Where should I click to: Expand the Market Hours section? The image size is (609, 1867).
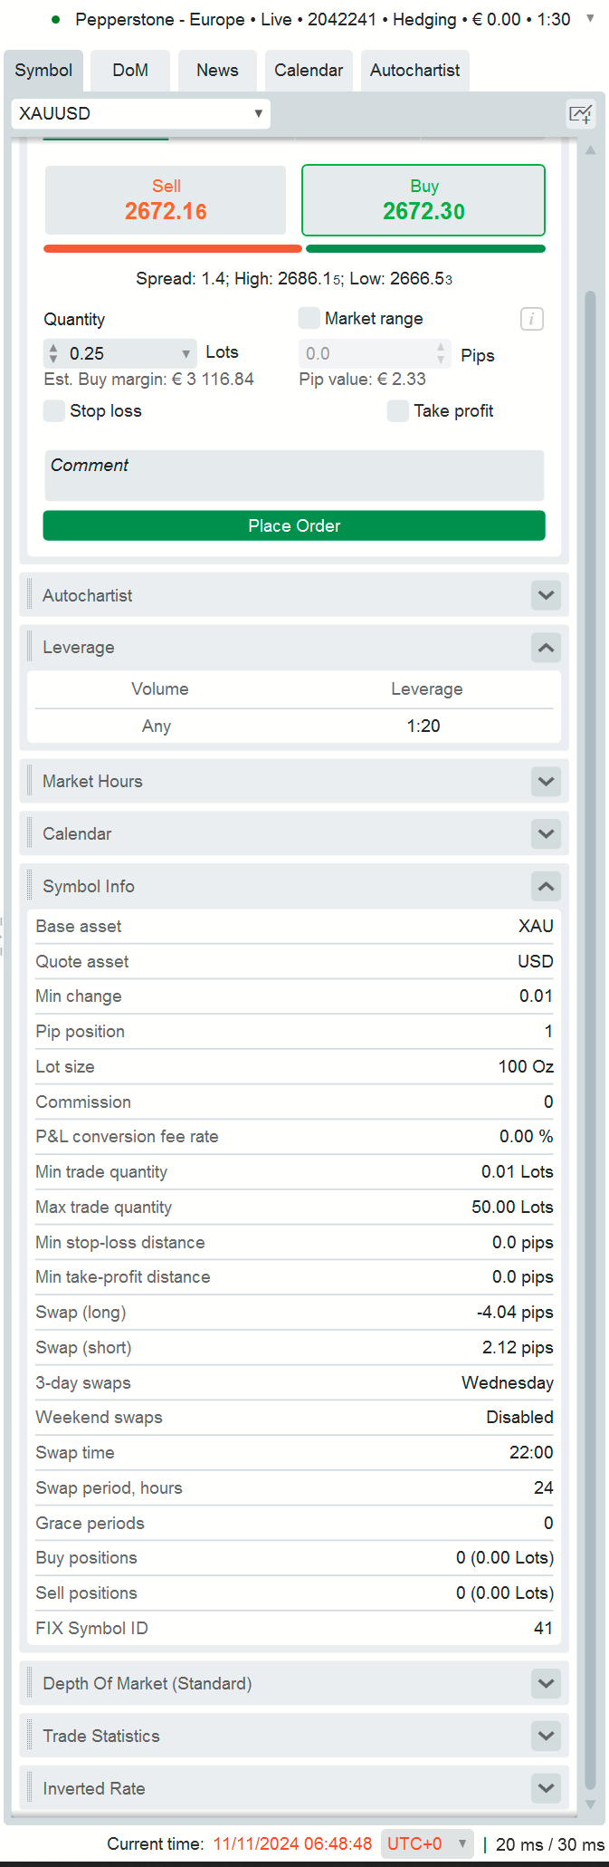tap(294, 781)
